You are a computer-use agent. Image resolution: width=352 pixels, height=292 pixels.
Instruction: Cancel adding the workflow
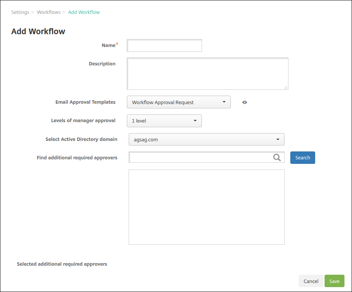click(311, 281)
